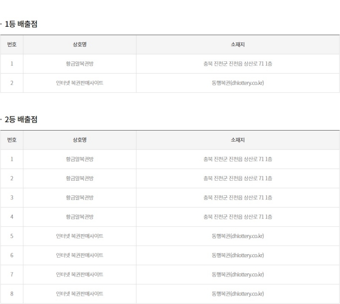Click '번호' header in 2등 배출점 table
The image size is (340, 304).
(x=12, y=140)
